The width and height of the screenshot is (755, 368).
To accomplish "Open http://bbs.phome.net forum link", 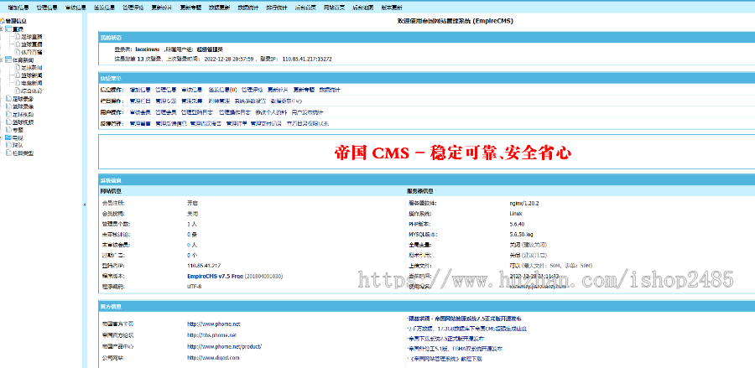I will click(212, 335).
